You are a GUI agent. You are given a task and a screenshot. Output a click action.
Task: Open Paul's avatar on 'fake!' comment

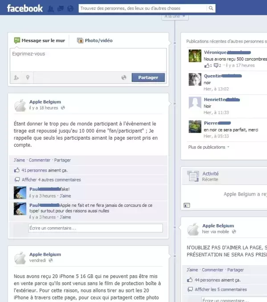tap(20, 193)
